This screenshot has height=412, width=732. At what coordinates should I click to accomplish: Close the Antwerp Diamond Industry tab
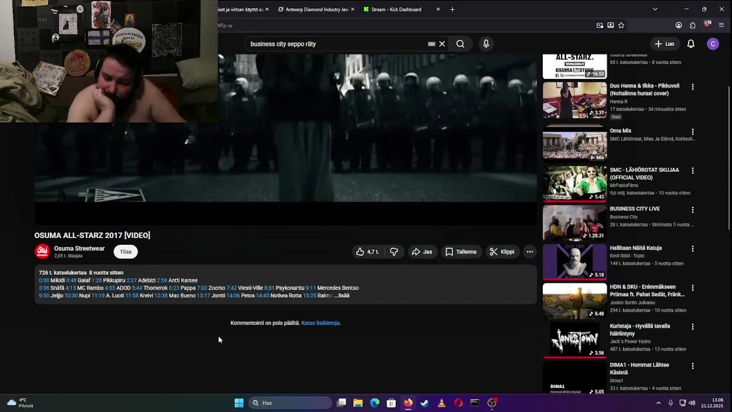point(352,9)
